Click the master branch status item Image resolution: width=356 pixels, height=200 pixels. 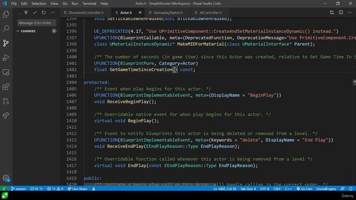pyautogui.click(x=18, y=189)
